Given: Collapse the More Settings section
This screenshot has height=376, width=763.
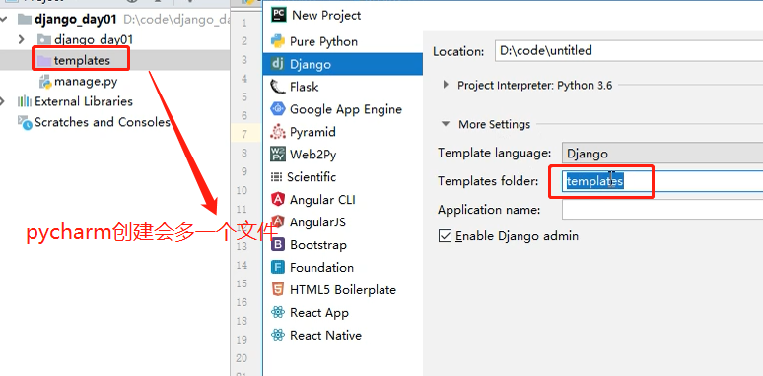Looking at the screenshot, I should click(446, 124).
